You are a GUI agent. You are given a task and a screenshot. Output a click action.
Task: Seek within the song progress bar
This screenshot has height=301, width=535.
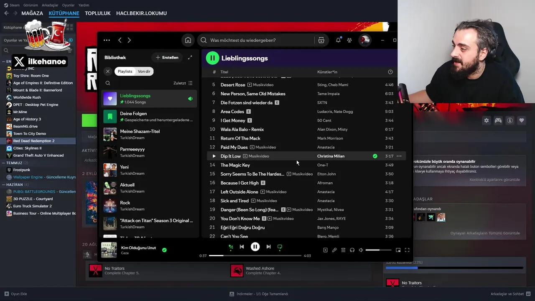coord(255,255)
